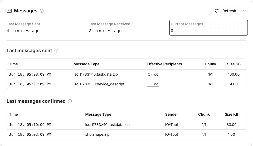Screen dimensions: 253x146
Task: Click the 4.00 size value
Action: (x=234, y=84)
